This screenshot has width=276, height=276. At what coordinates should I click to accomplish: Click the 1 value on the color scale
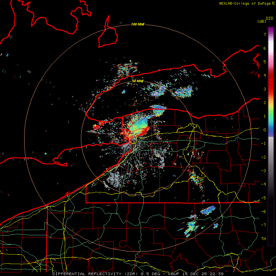(265, 116)
